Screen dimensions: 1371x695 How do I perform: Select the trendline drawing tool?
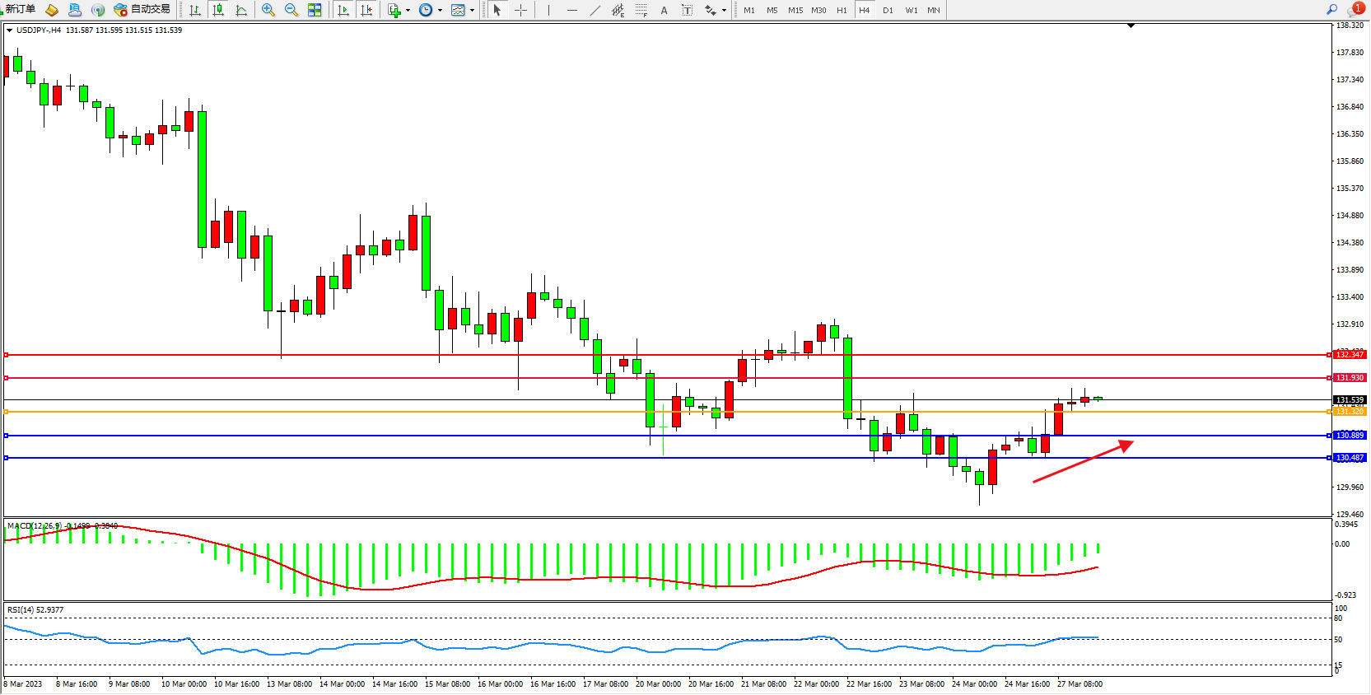pos(595,10)
